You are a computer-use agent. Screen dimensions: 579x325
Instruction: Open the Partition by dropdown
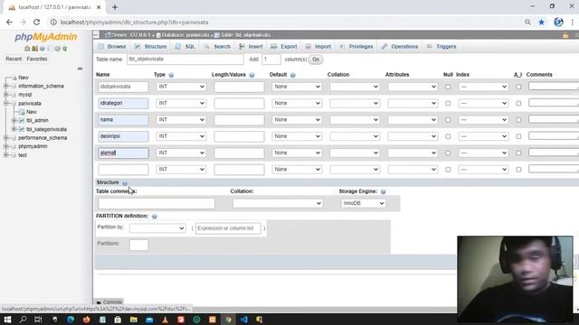click(157, 228)
